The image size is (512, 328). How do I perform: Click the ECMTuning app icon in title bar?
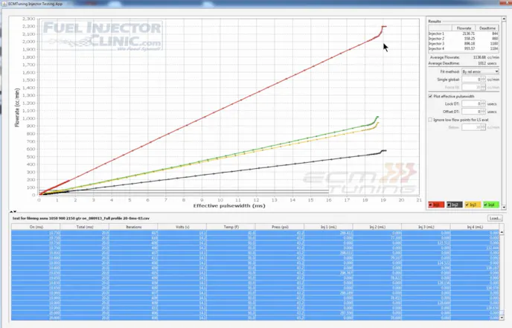[x=5, y=4]
